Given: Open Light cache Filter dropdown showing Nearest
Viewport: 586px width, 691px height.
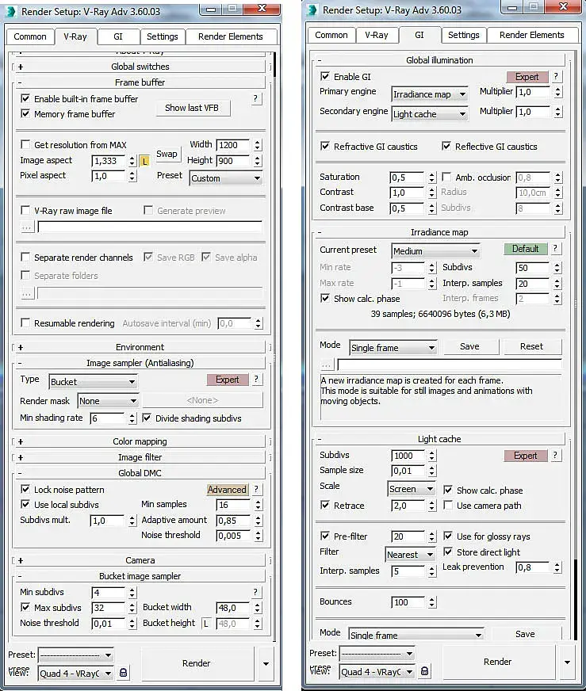Looking at the screenshot, I should 411,555.
